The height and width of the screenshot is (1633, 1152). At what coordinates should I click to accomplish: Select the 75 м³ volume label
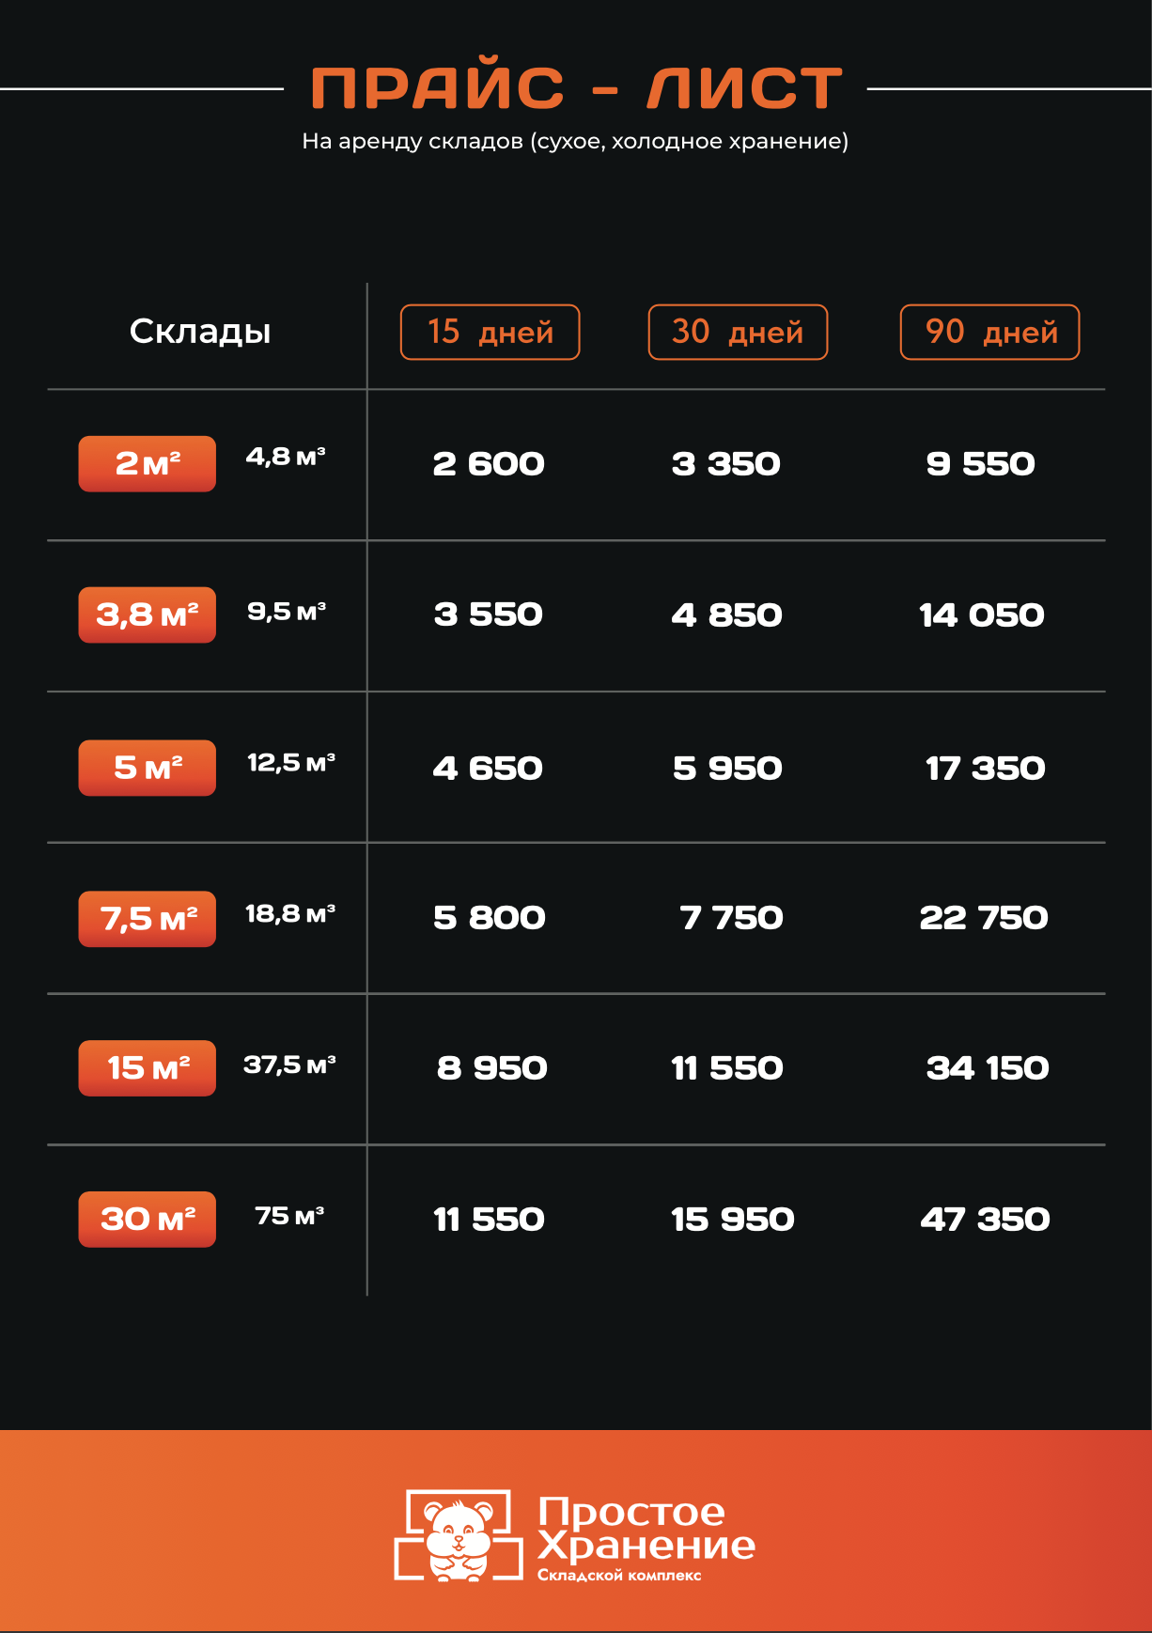(289, 1216)
